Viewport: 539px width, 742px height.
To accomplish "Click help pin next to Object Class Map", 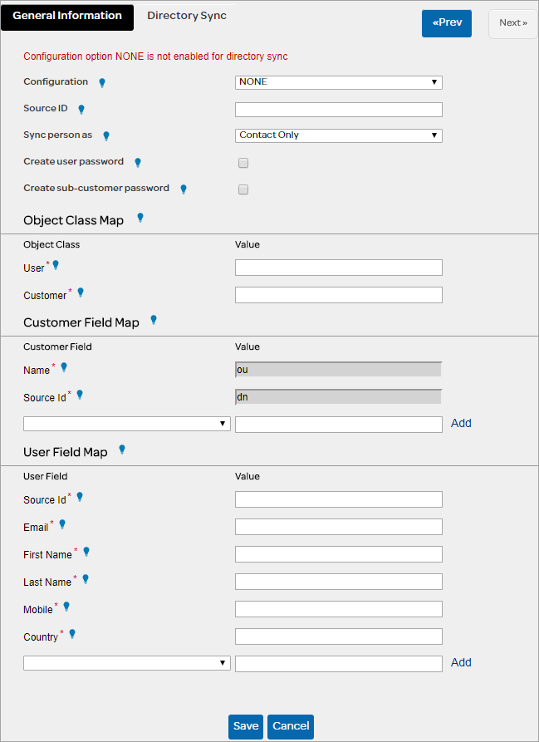I will pos(140,218).
